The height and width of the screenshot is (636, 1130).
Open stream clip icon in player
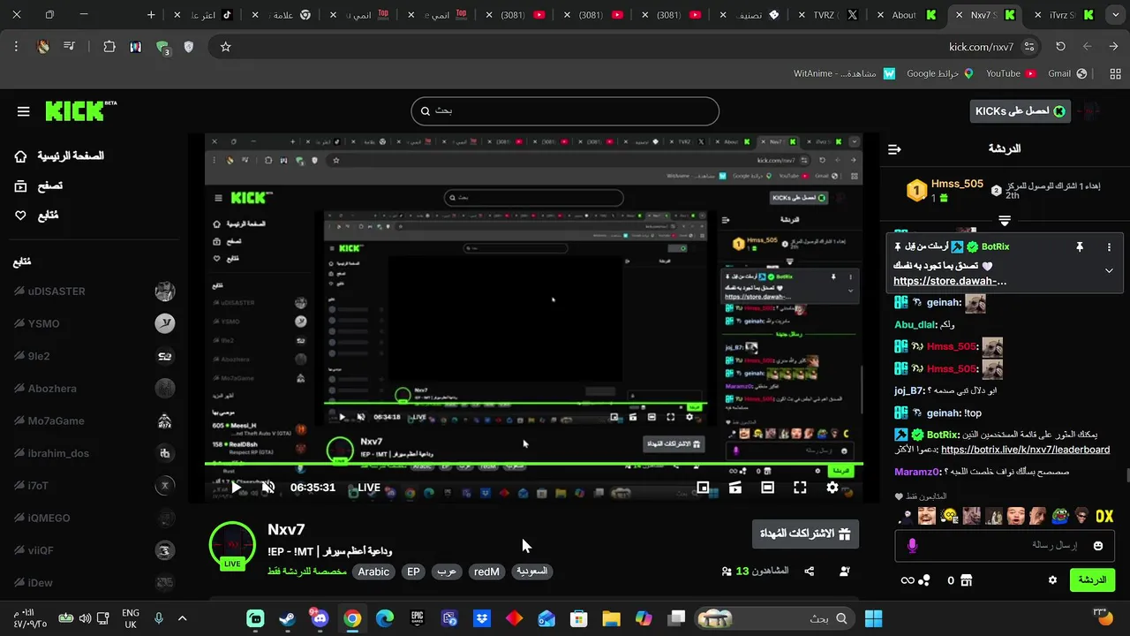[x=735, y=488]
